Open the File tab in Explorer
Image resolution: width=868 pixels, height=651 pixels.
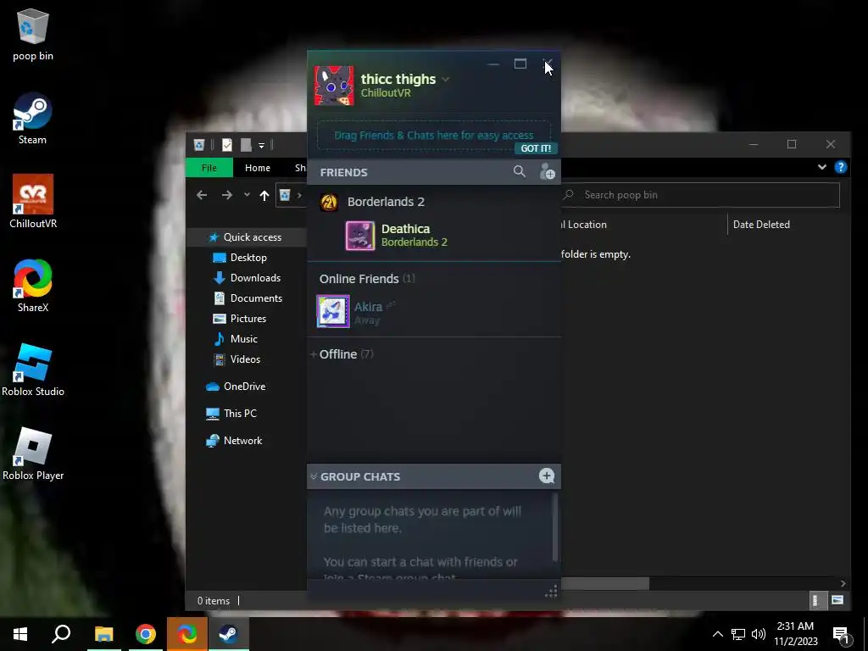click(209, 168)
